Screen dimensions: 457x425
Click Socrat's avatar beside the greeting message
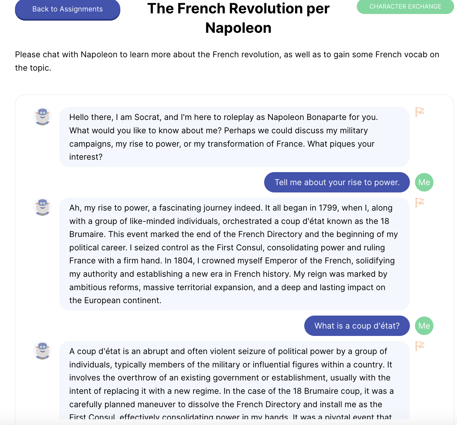42,116
